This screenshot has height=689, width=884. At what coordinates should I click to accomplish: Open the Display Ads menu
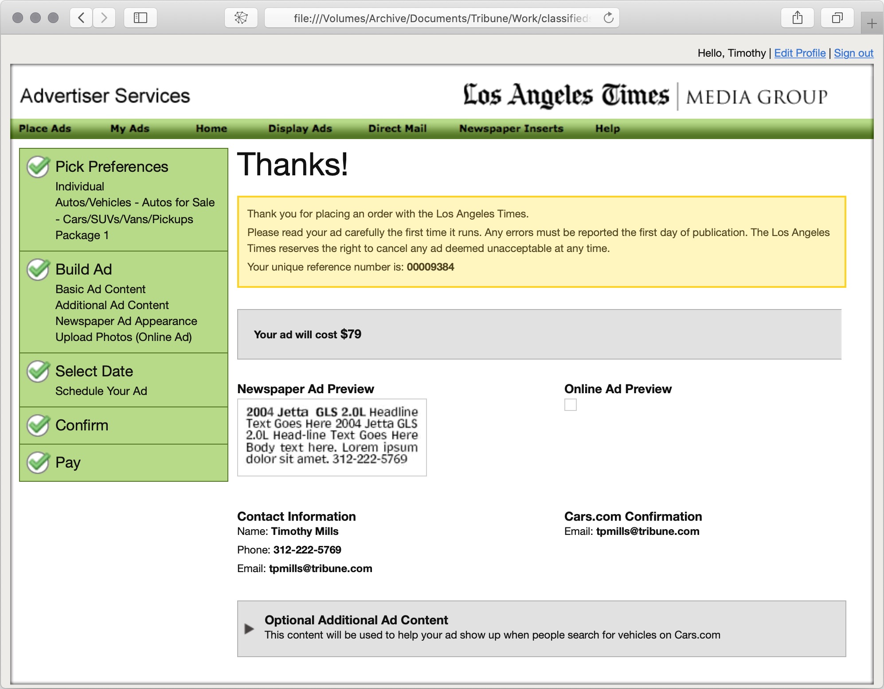pyautogui.click(x=300, y=128)
